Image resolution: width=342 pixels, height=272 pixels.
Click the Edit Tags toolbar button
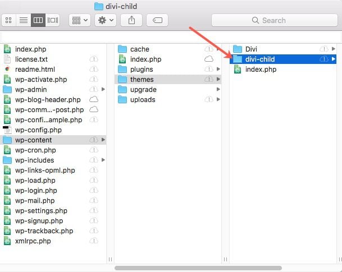(x=157, y=20)
